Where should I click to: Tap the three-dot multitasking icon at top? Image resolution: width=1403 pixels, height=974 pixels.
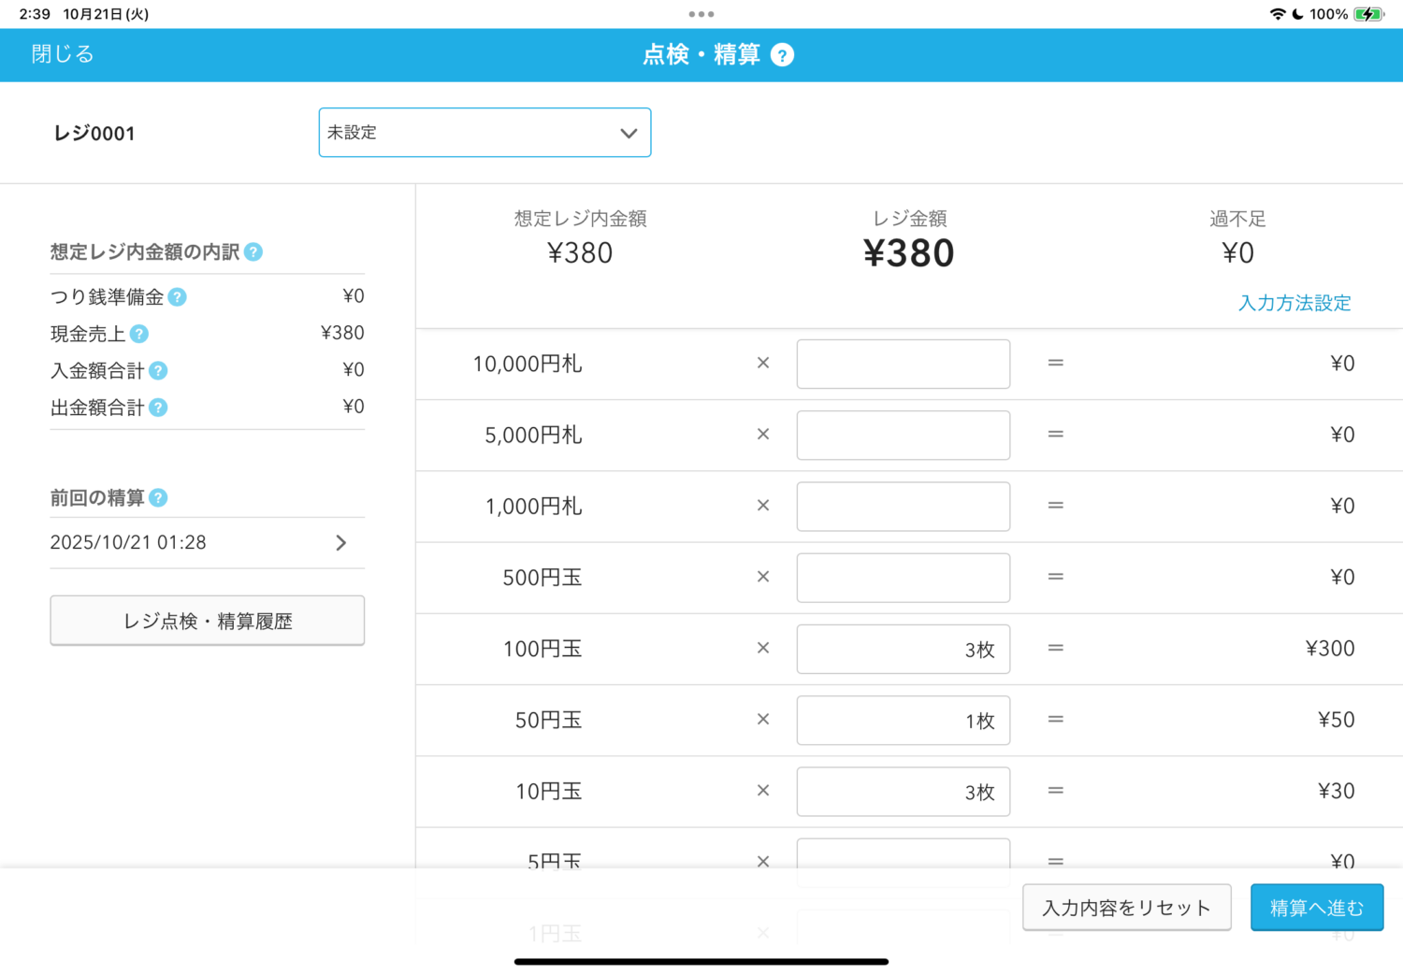[701, 14]
